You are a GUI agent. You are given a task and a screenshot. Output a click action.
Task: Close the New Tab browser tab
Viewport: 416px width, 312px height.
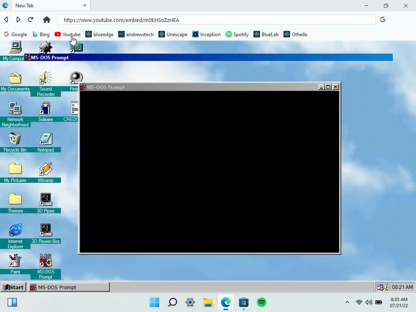85,5
